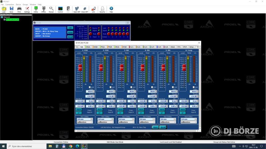266x149 pixels.
Task: Enable Limit checkbox on channel 6: Loop
Action: click(194, 87)
